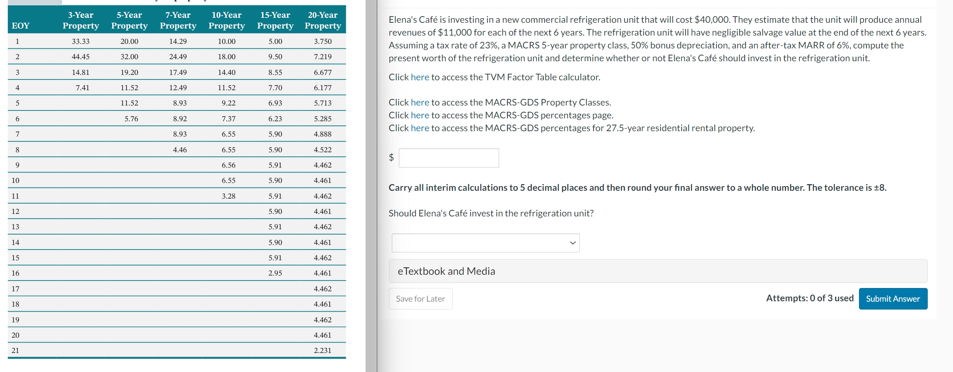Select the 7.70 cell in the table
Screen dimensions: 953x372
pyautogui.click(x=275, y=88)
